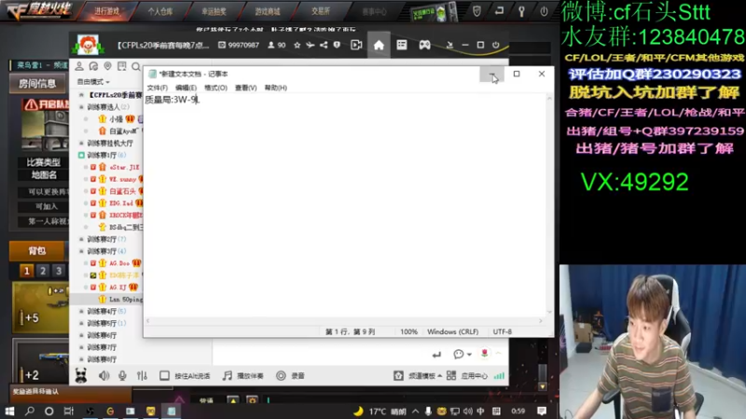Open the YY audio mixer settings icon
The image size is (746, 419).
pos(142,376)
